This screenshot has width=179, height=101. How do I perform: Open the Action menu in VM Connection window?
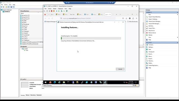pos(50,9)
